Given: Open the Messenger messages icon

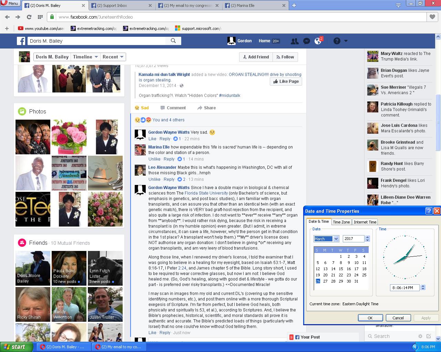Looking at the screenshot, I should [306, 41].
